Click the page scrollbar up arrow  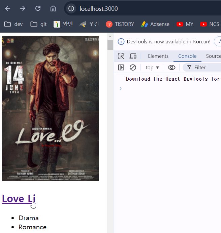point(110,37)
